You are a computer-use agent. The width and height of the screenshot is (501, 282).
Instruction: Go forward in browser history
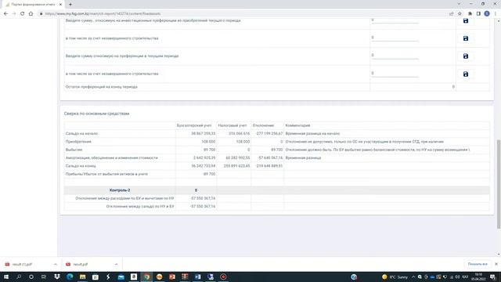(x=14, y=14)
